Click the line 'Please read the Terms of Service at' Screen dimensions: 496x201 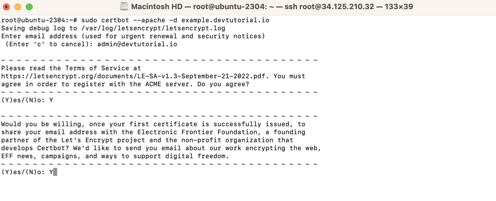pos(71,68)
